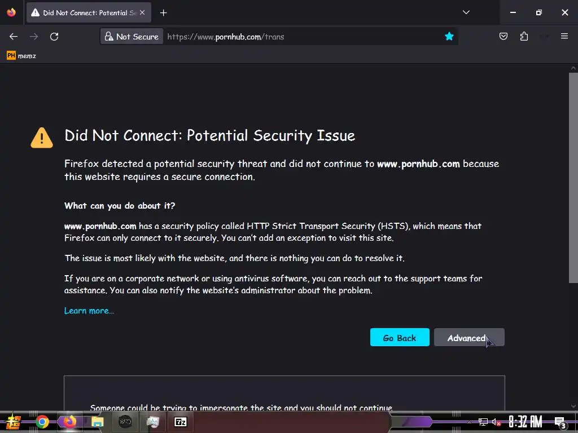The width and height of the screenshot is (578, 433).
Task: Click the muted speaker volume icon
Action: 496,422
